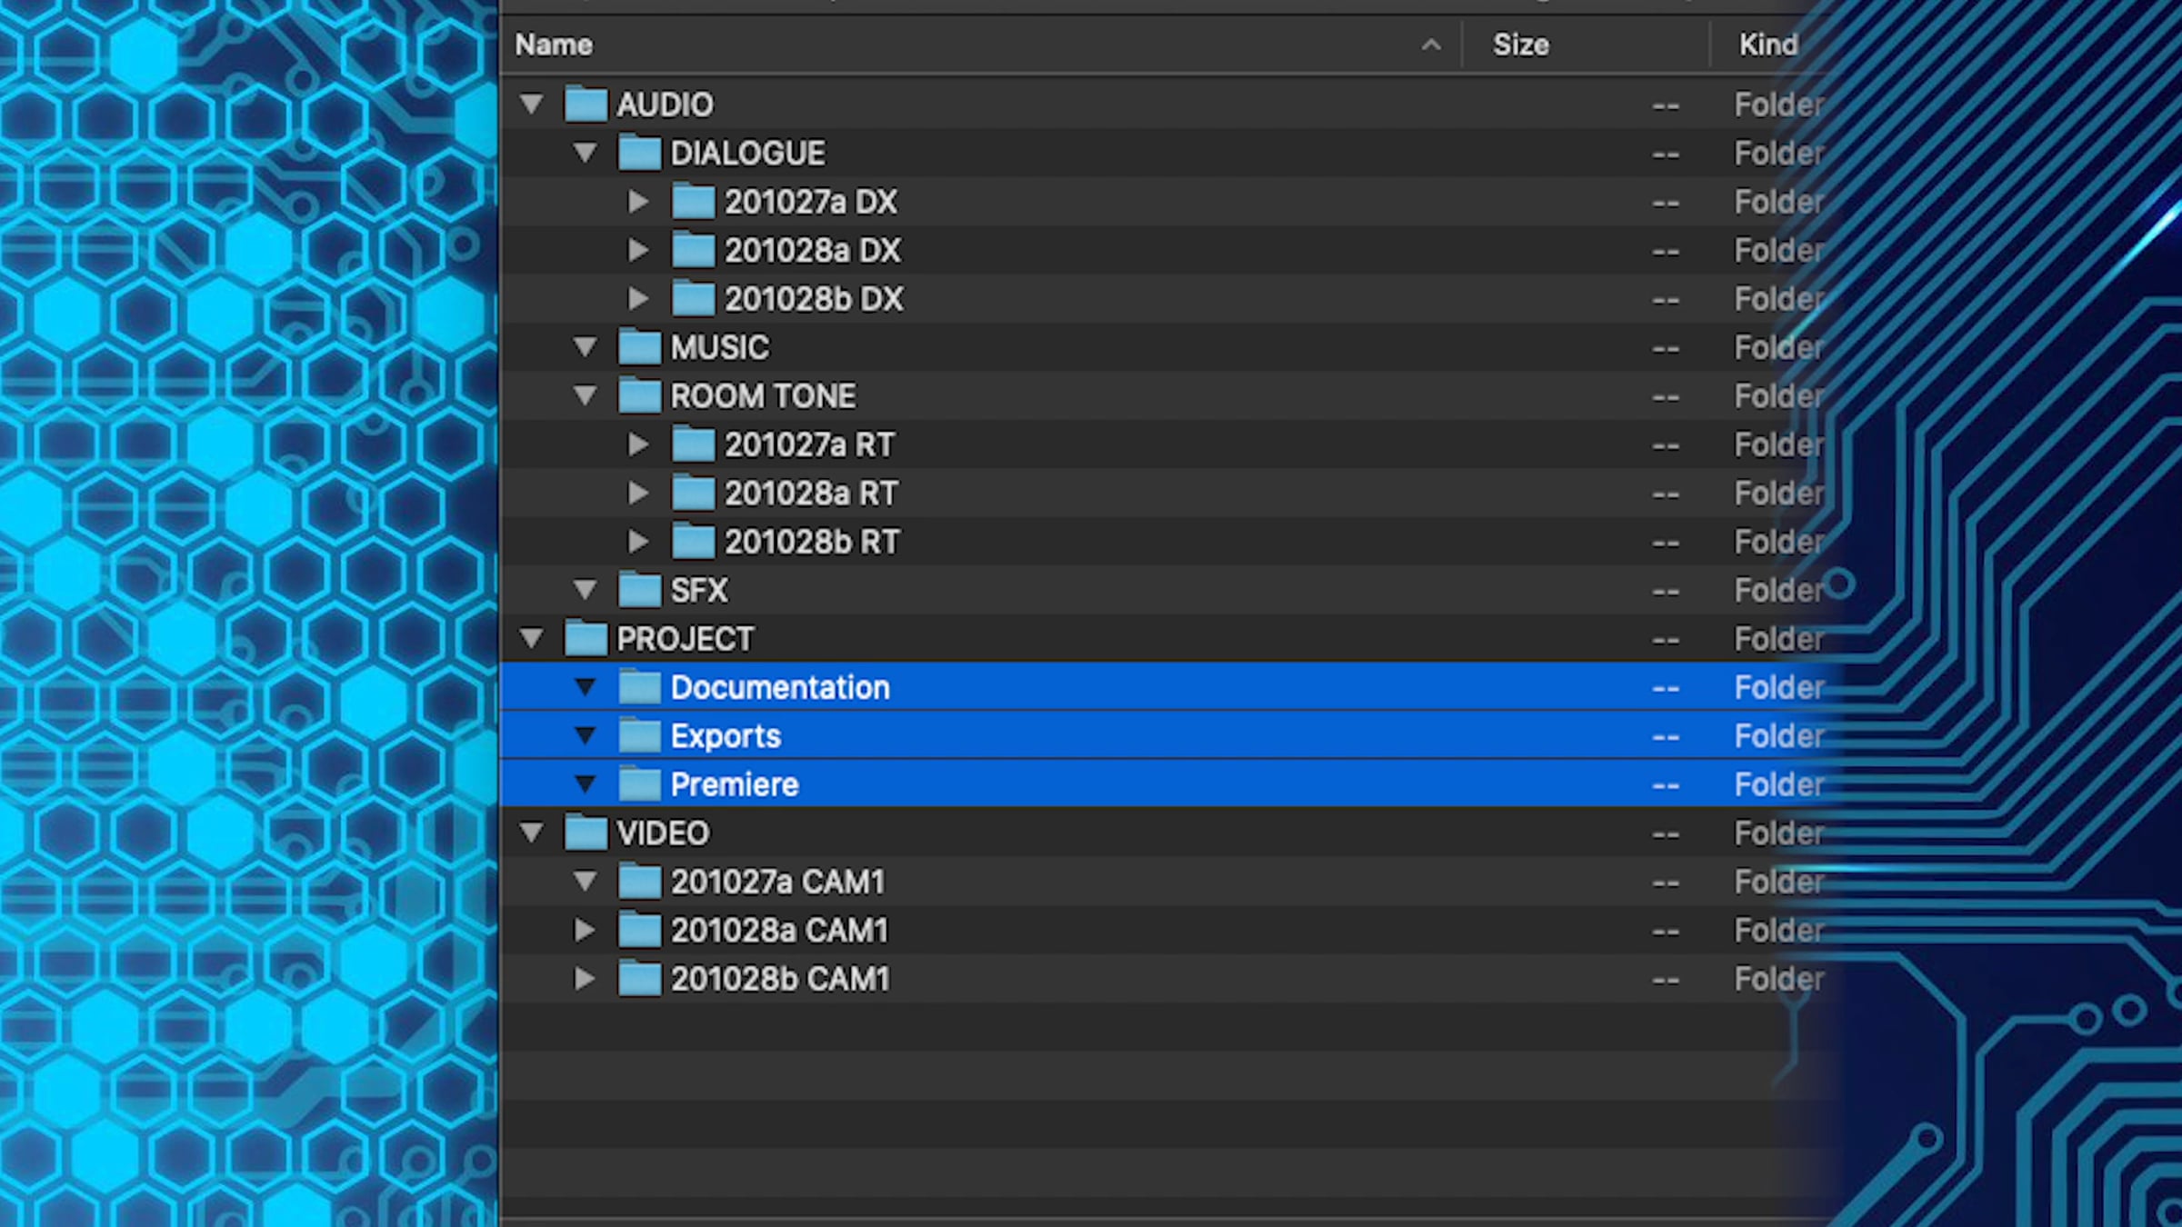2182x1227 pixels.
Task: Expand the 201027a DX folder
Action: point(638,202)
